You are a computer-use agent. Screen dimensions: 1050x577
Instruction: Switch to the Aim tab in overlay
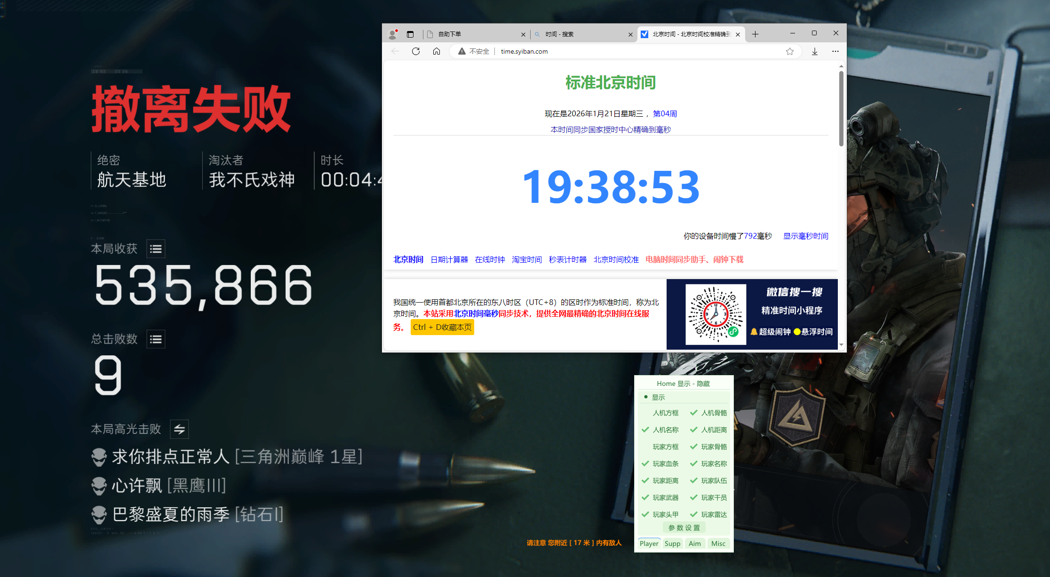695,544
